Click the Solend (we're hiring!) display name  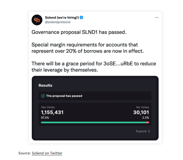(62, 17)
